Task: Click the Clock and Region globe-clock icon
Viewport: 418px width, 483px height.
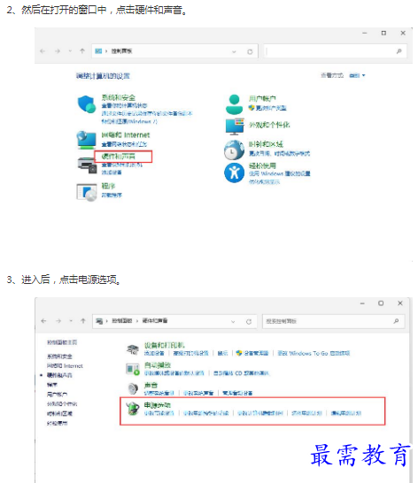Action: coord(234,149)
